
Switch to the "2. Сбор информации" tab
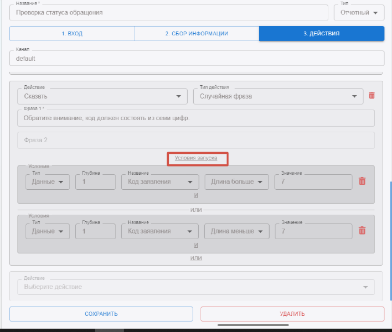point(197,34)
